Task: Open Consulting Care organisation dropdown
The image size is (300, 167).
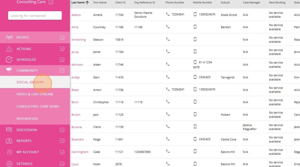Action: [x=51, y=2]
